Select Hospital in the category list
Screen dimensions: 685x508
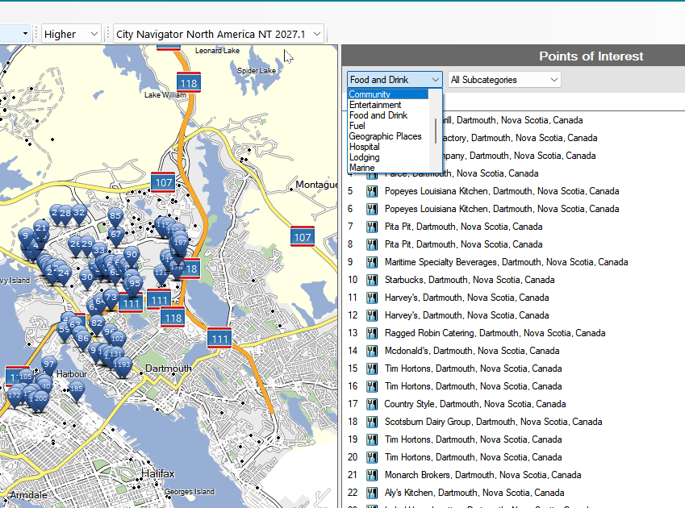[388, 147]
